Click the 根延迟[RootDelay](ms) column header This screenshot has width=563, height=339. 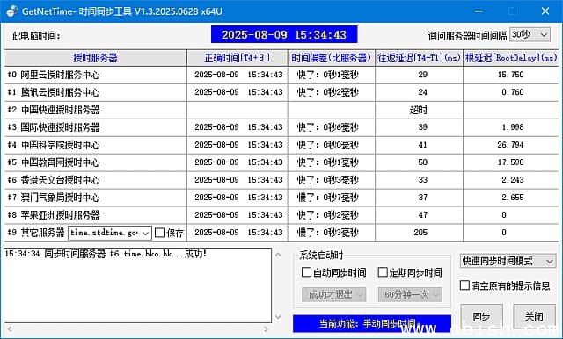pos(510,58)
